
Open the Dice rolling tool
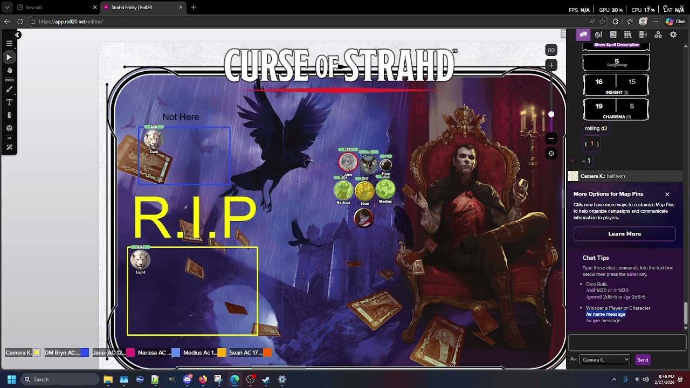[9, 128]
